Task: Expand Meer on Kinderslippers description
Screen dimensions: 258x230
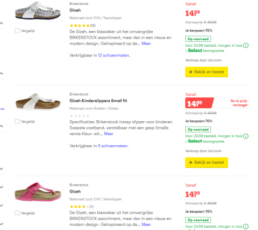Action: pos(109,134)
